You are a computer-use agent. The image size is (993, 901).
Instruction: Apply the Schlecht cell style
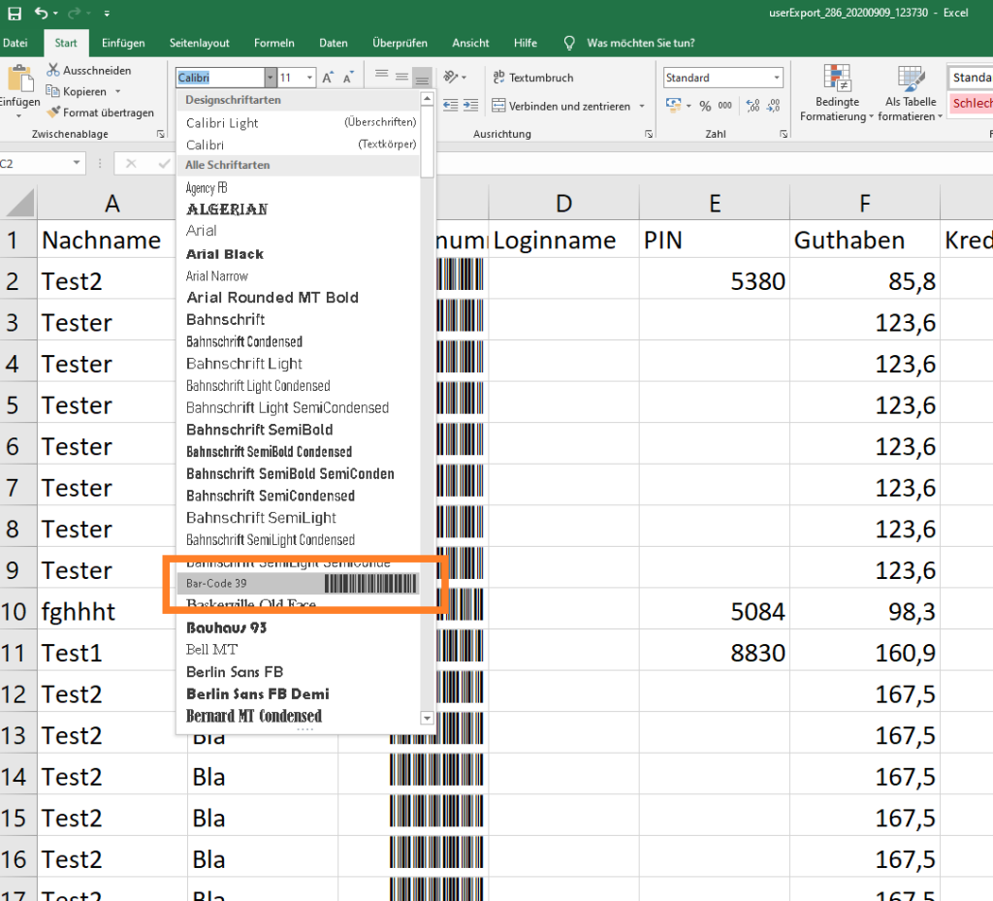[972, 103]
